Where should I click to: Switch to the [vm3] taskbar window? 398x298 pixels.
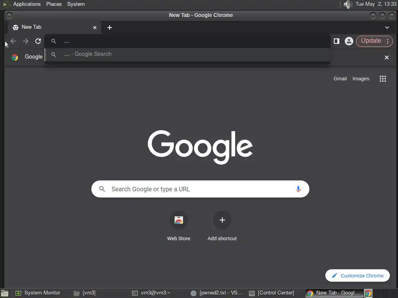(85, 293)
